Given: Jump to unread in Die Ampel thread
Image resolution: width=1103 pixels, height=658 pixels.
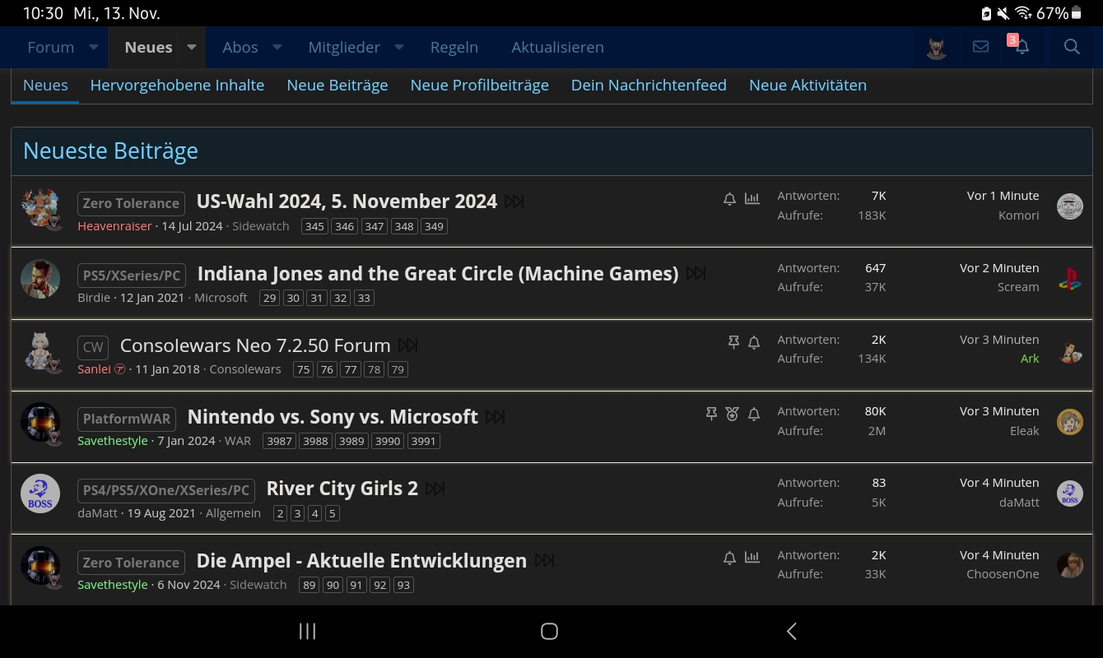Looking at the screenshot, I should coord(544,561).
